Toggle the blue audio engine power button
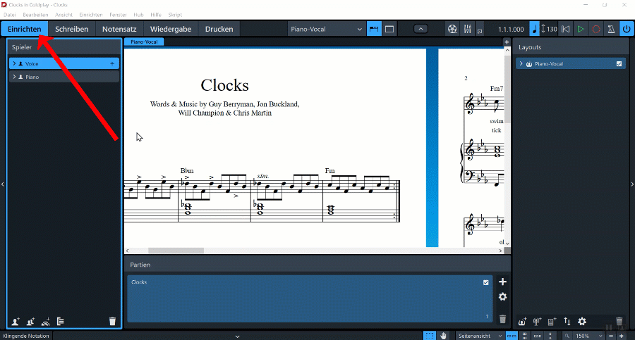This screenshot has height=340, width=635. (x=627, y=29)
